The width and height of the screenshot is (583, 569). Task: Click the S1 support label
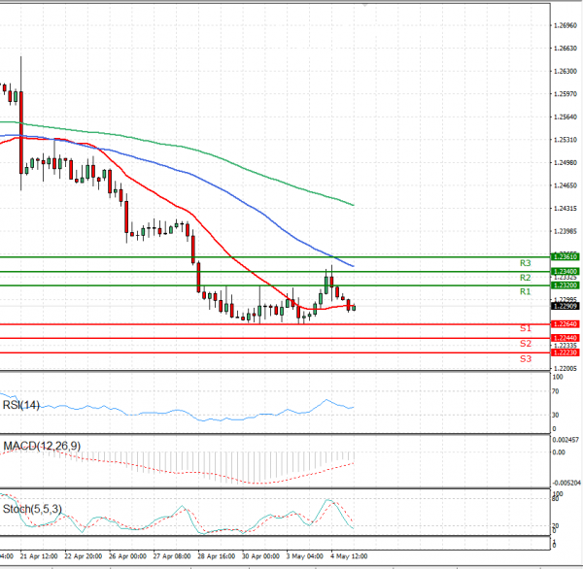[526, 328]
